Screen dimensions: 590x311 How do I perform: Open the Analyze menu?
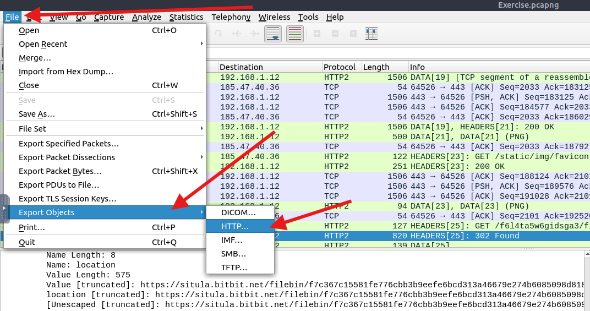[146, 17]
